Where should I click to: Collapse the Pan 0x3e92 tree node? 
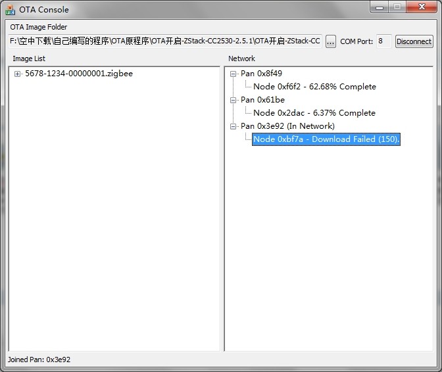click(x=233, y=126)
